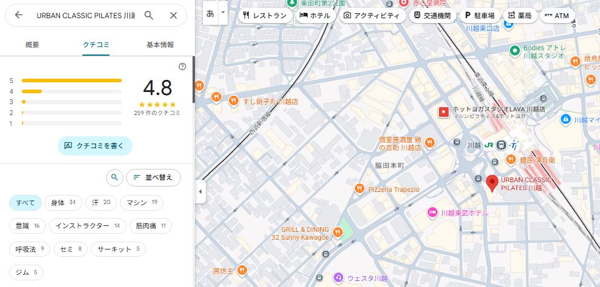Click the レストラン category chip on map
The image size is (600, 287).
pyautogui.click(x=265, y=15)
